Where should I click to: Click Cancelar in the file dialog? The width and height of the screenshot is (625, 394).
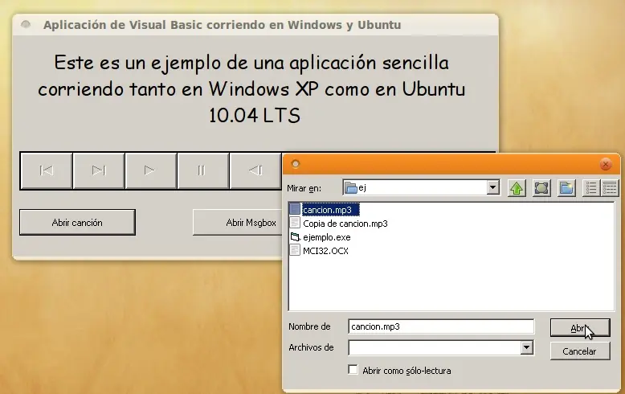pos(580,351)
